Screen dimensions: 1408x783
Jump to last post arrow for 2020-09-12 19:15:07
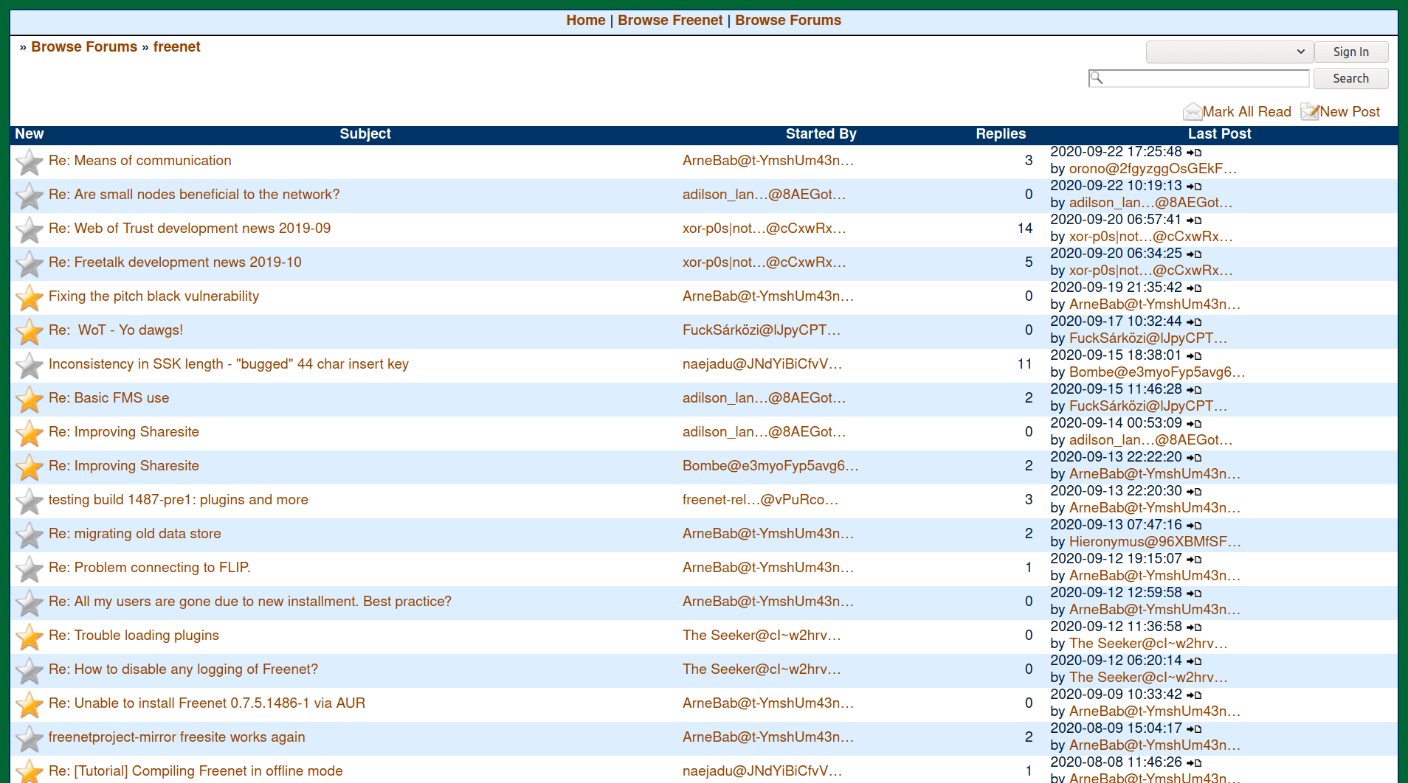coord(1194,559)
